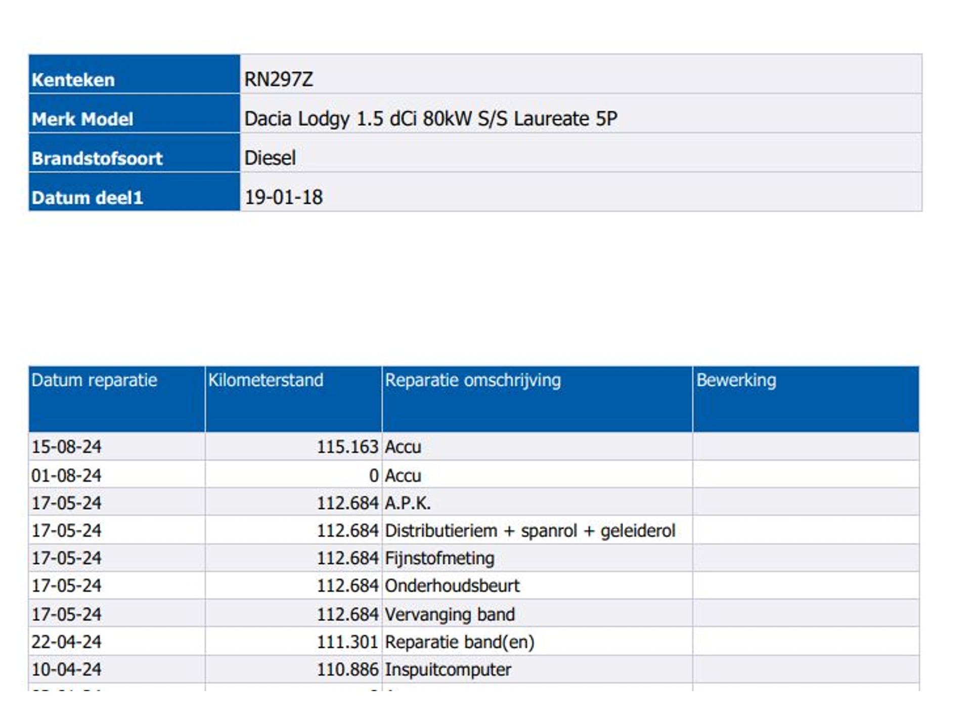Click the Accu entry dated 15-08-24
The height and width of the screenshot is (728, 971).
click(x=403, y=447)
